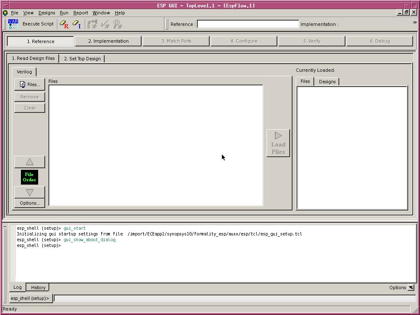
Task: Open the Report menu
Action: (x=81, y=13)
